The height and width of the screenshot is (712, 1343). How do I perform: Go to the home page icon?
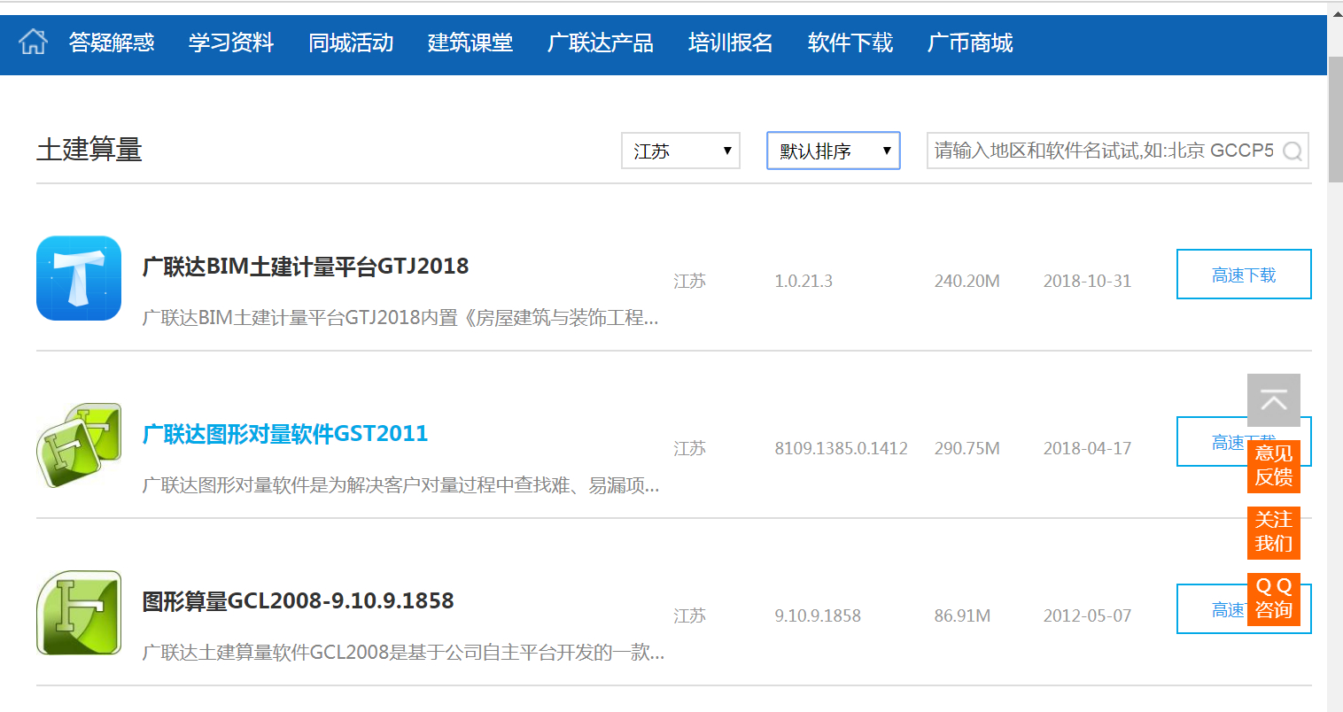click(33, 42)
